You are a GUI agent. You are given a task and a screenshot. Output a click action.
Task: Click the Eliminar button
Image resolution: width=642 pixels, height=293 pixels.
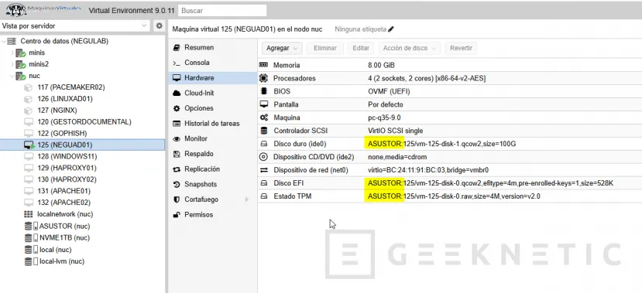[x=325, y=48]
